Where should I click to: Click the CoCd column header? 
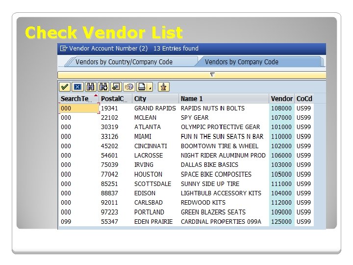point(304,99)
